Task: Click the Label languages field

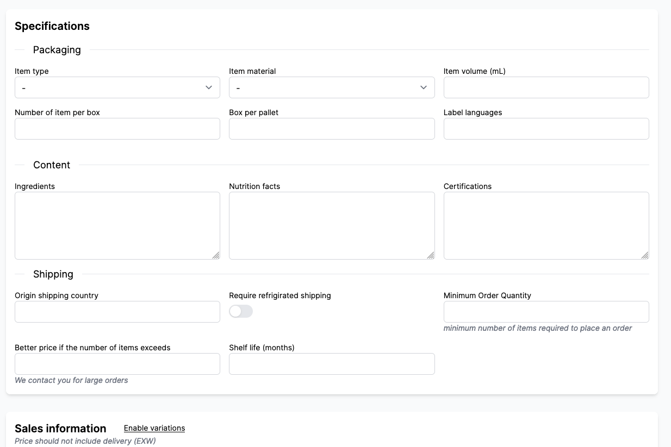Action: pos(546,129)
